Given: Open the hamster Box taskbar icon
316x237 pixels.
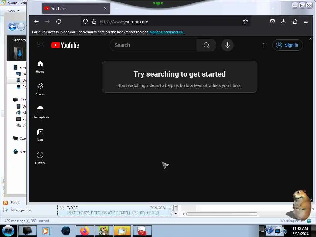Looking at the screenshot, I should pyautogui.click(x=104, y=231).
